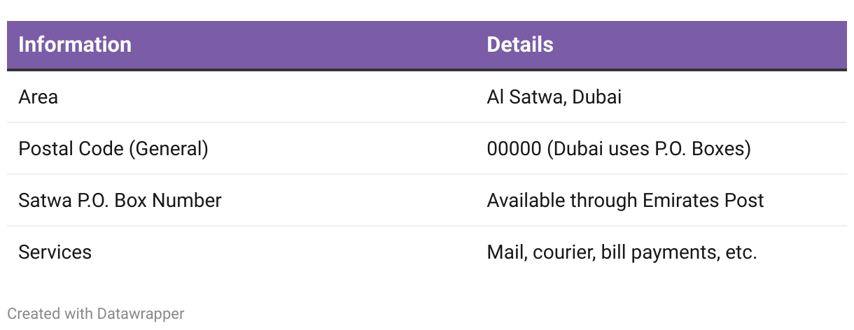Select the Satwa P.O. Box Number cell
This screenshot has width=854, height=330.
(120, 201)
